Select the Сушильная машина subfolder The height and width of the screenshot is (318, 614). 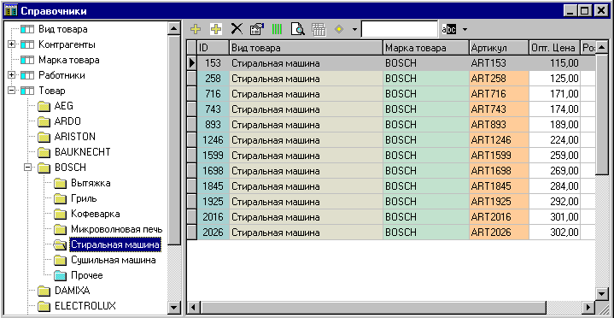[x=114, y=260]
